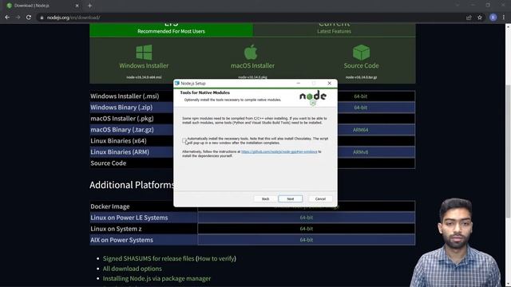
Task: Open Installing Node.js via package manager link
Action: (x=156, y=278)
